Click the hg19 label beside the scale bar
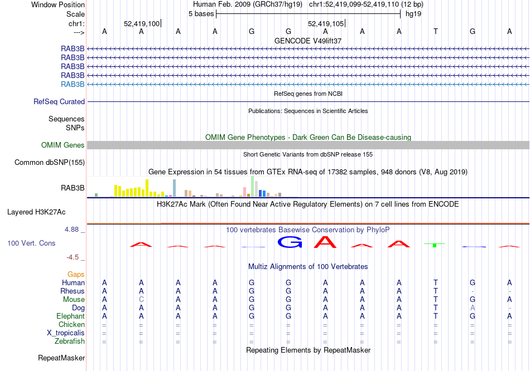The width and height of the screenshot is (530, 371). (x=413, y=14)
